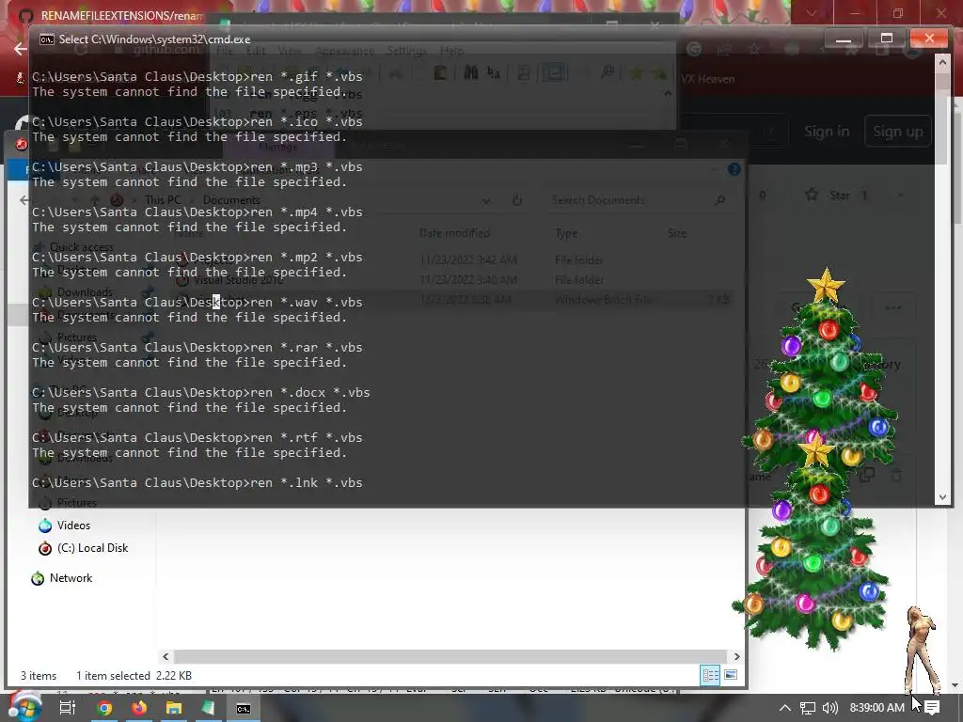Screen dimensions: 963x722
Task: Maximize the cmd.exe window
Action: tap(886, 39)
